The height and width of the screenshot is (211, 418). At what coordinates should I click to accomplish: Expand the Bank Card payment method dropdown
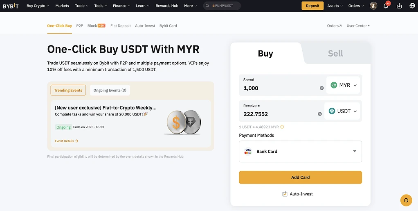click(301, 152)
